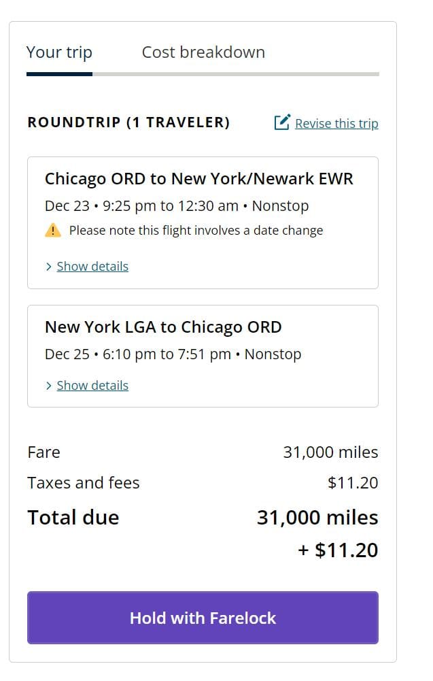Switch to the Cost breakdown tab
Screen dimensions: 433x681
[203, 52]
